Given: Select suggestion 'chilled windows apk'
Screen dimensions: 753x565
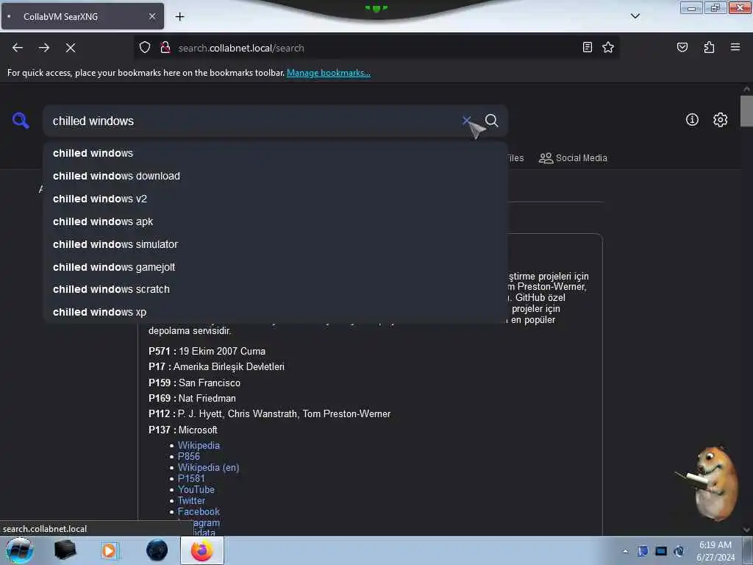Looking at the screenshot, I should [275, 221].
